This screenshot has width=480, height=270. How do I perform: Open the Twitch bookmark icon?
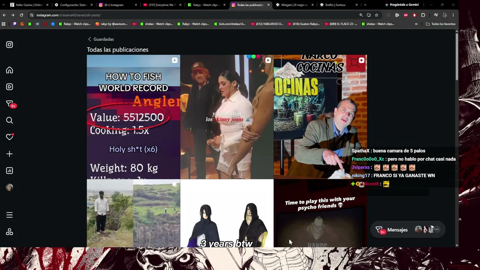click(15, 24)
